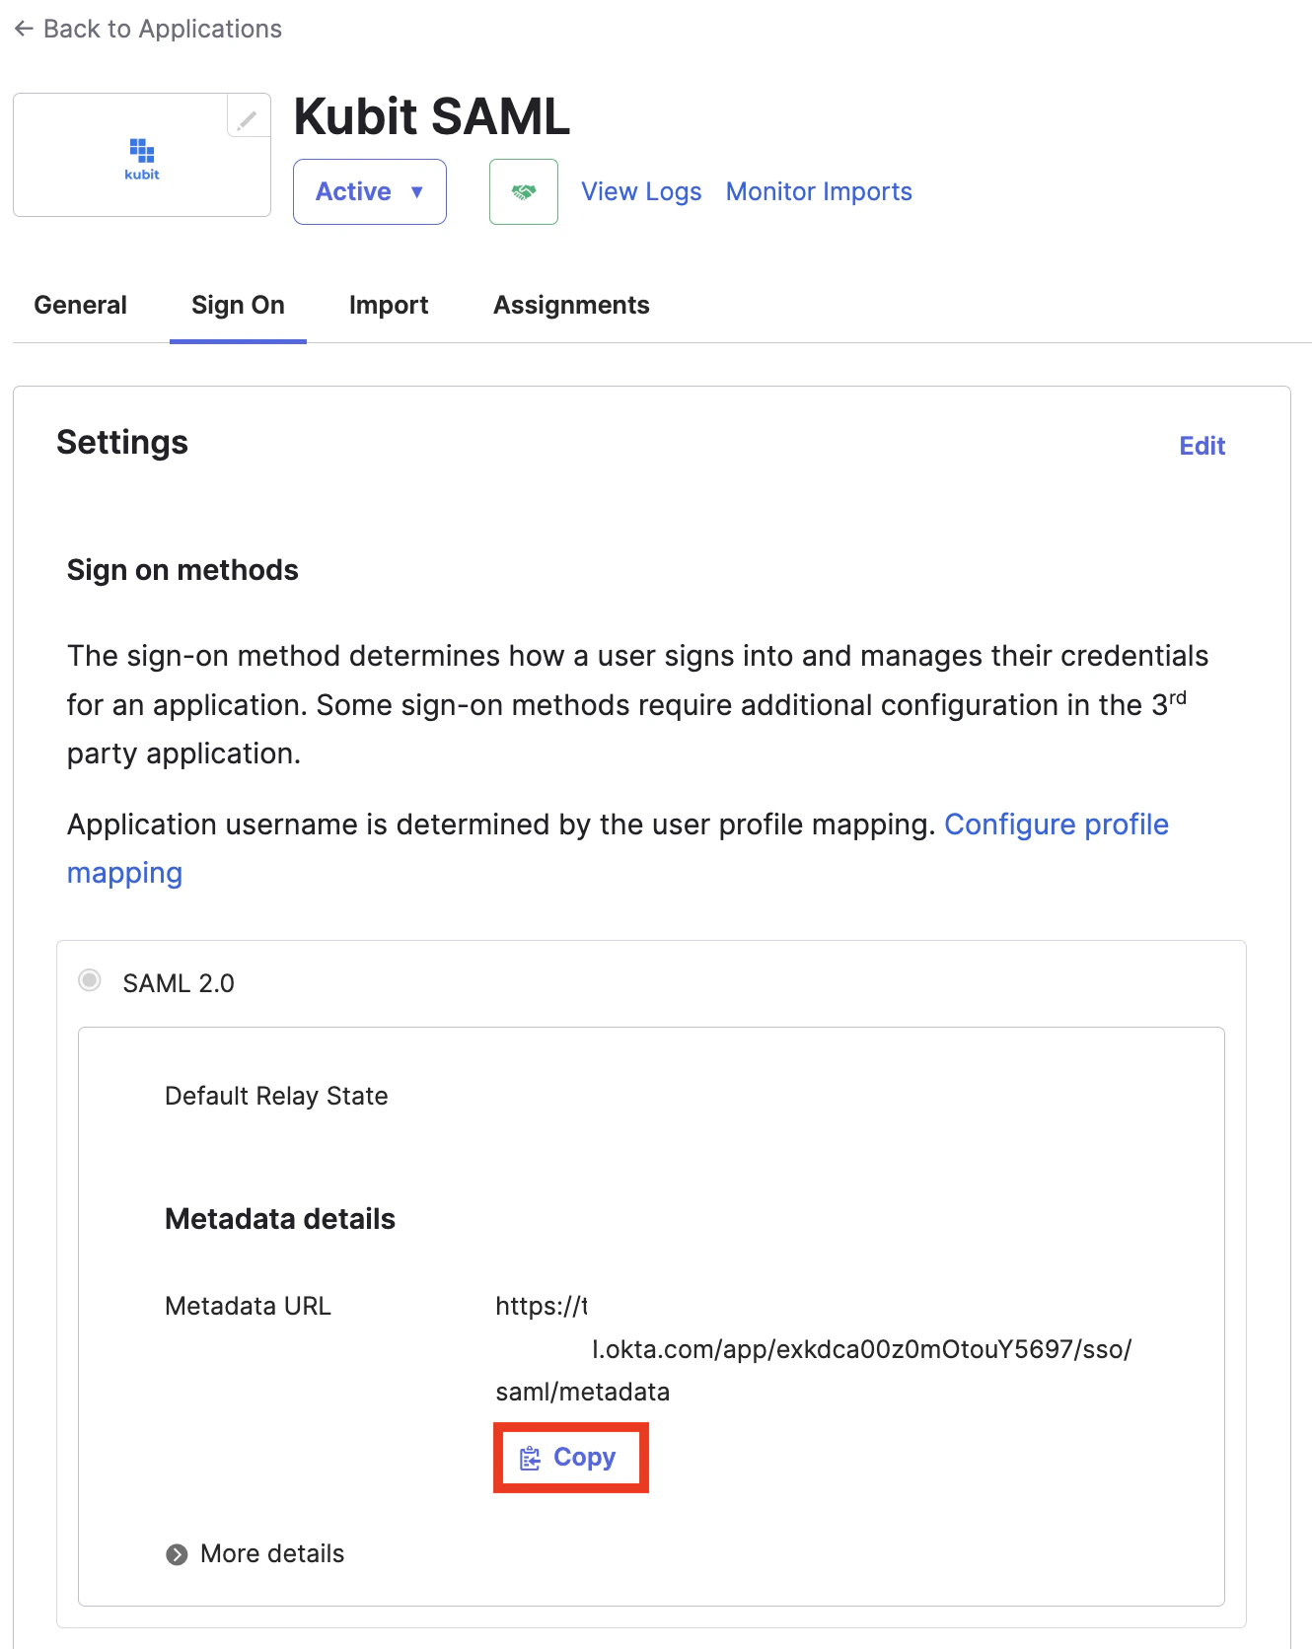Switch to the General tab

(81, 305)
